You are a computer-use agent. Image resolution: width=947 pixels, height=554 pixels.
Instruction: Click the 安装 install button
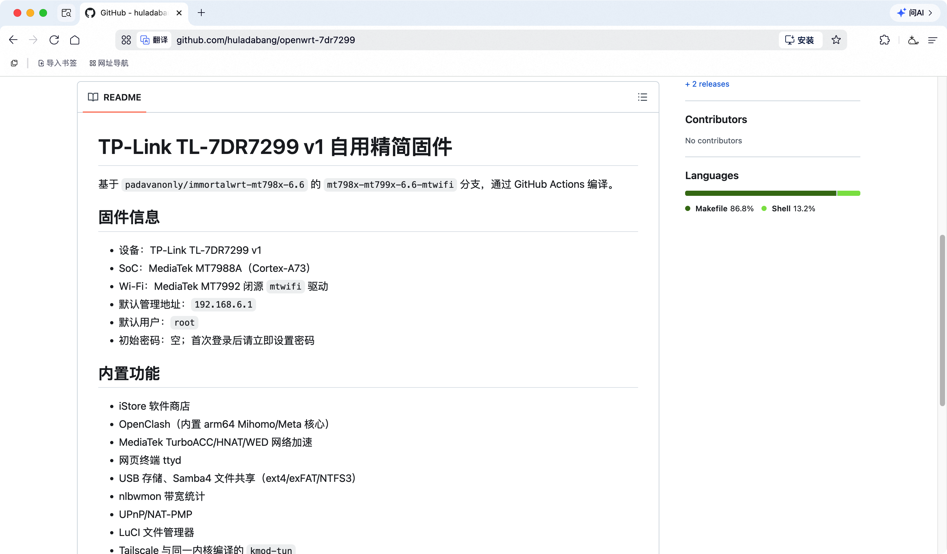coord(800,40)
